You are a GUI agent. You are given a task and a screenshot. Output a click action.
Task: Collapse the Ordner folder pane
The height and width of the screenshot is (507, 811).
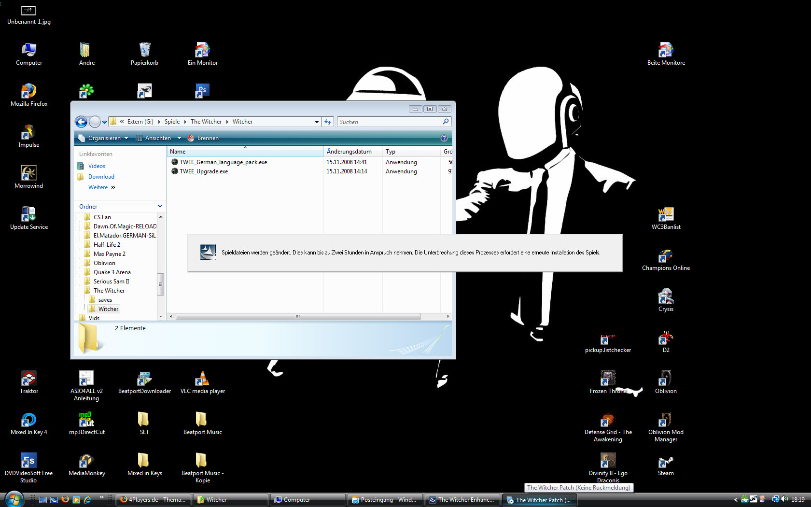[x=160, y=206]
